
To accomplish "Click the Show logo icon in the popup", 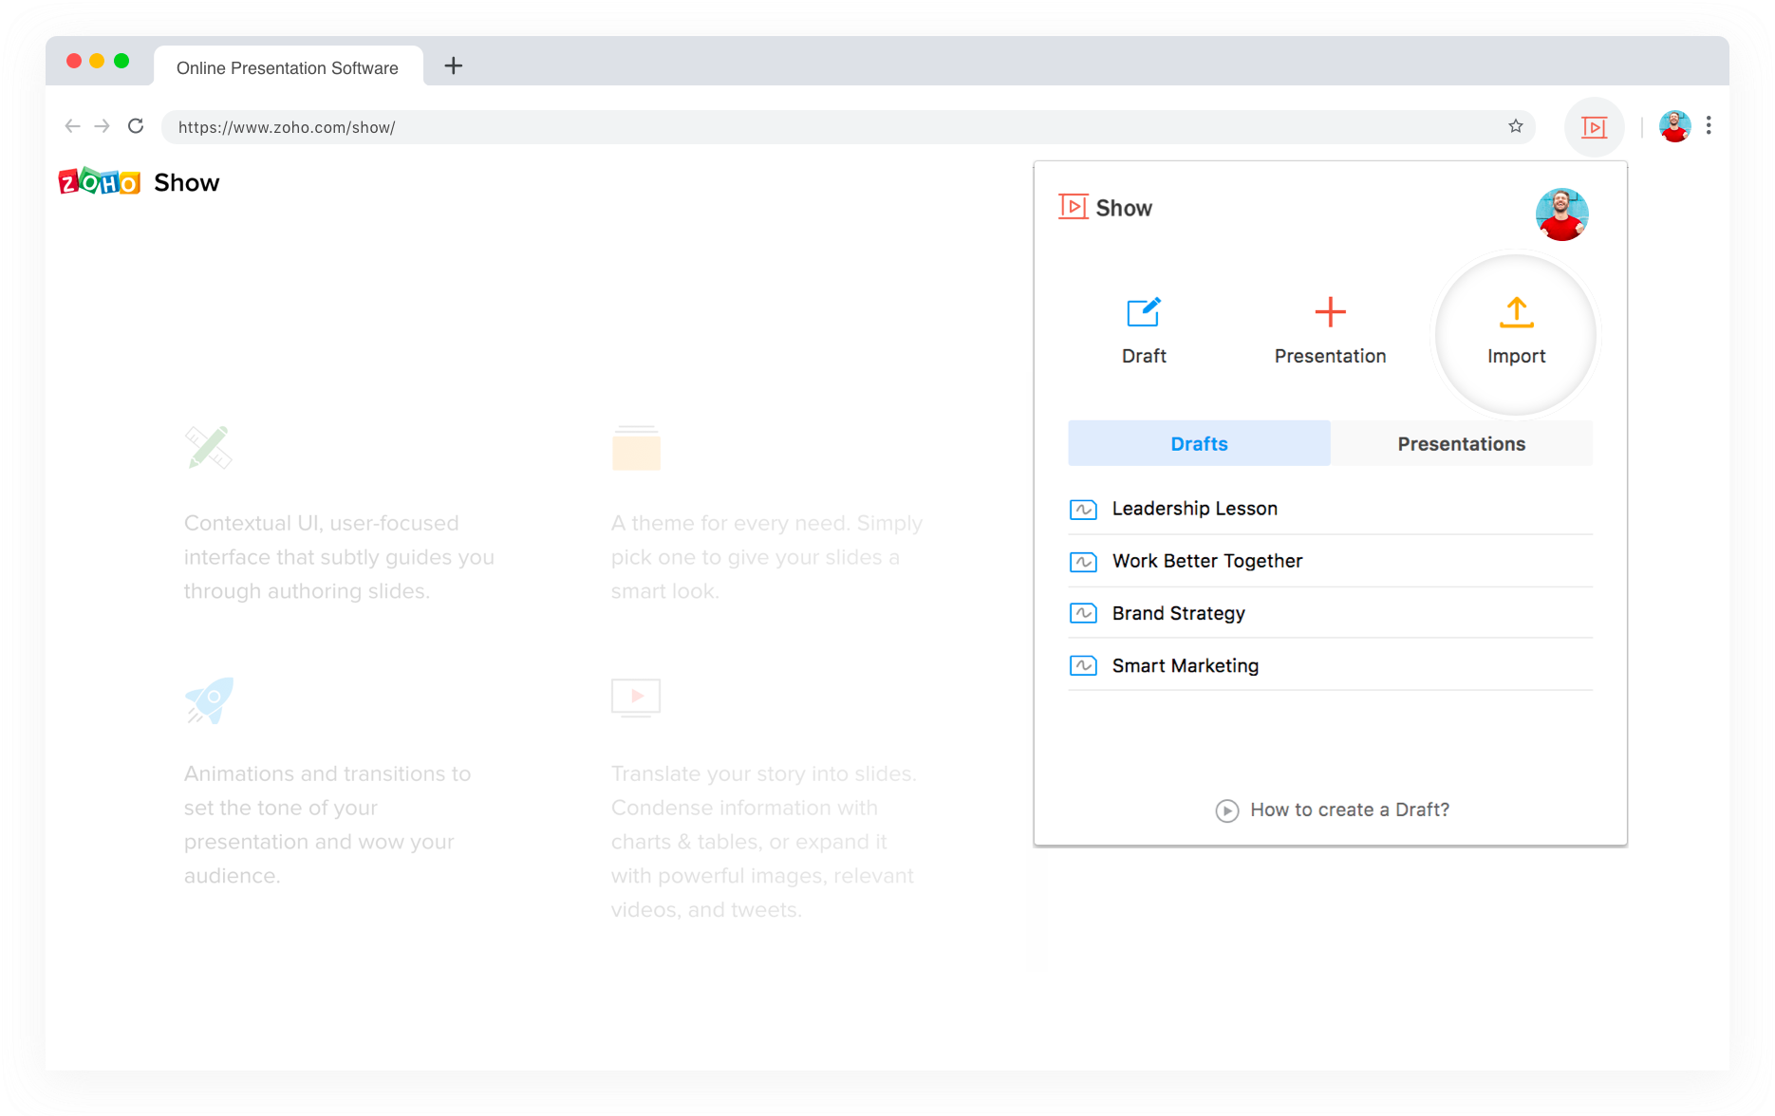I will [1074, 207].
